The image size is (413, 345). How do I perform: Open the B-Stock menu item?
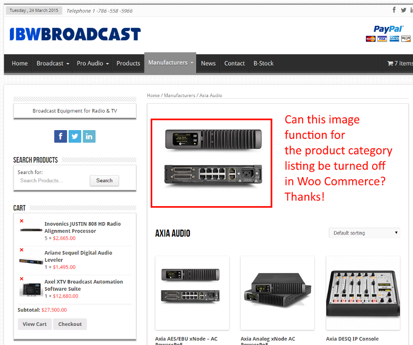(x=263, y=64)
